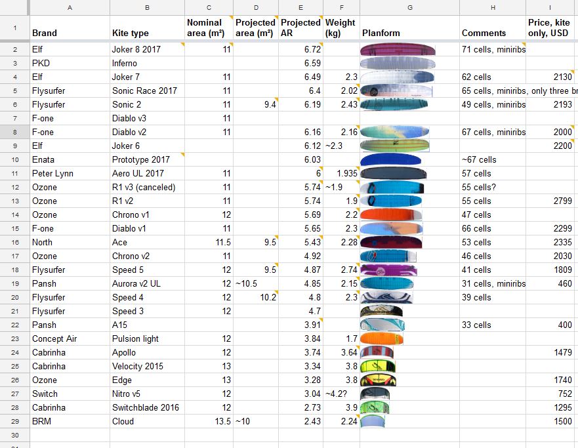Click the Ozone Edge planform image
The image size is (578, 448).
pos(378,380)
